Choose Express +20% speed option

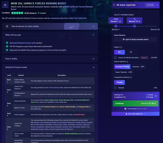click(139, 67)
